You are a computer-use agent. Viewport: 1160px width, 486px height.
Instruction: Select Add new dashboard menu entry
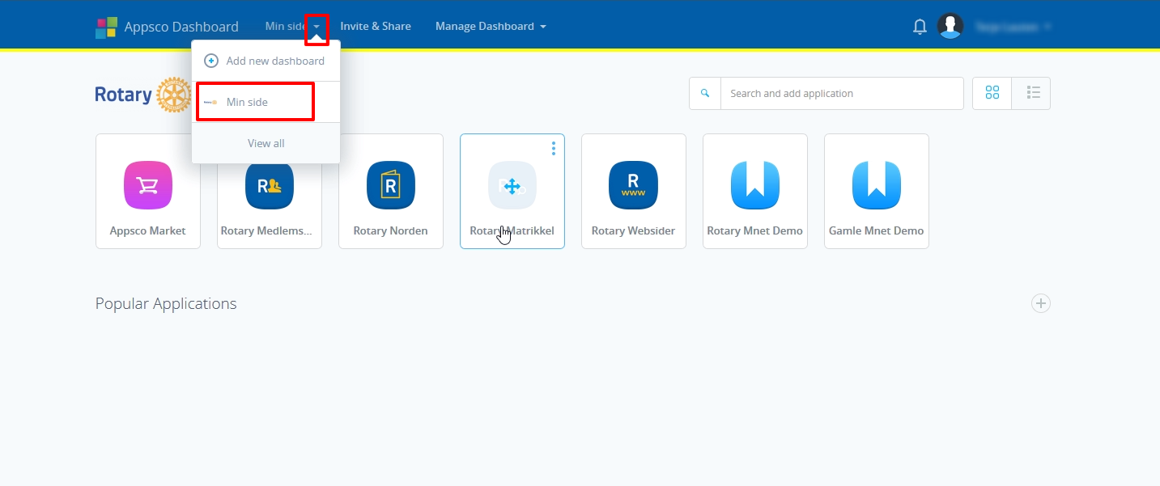click(266, 61)
